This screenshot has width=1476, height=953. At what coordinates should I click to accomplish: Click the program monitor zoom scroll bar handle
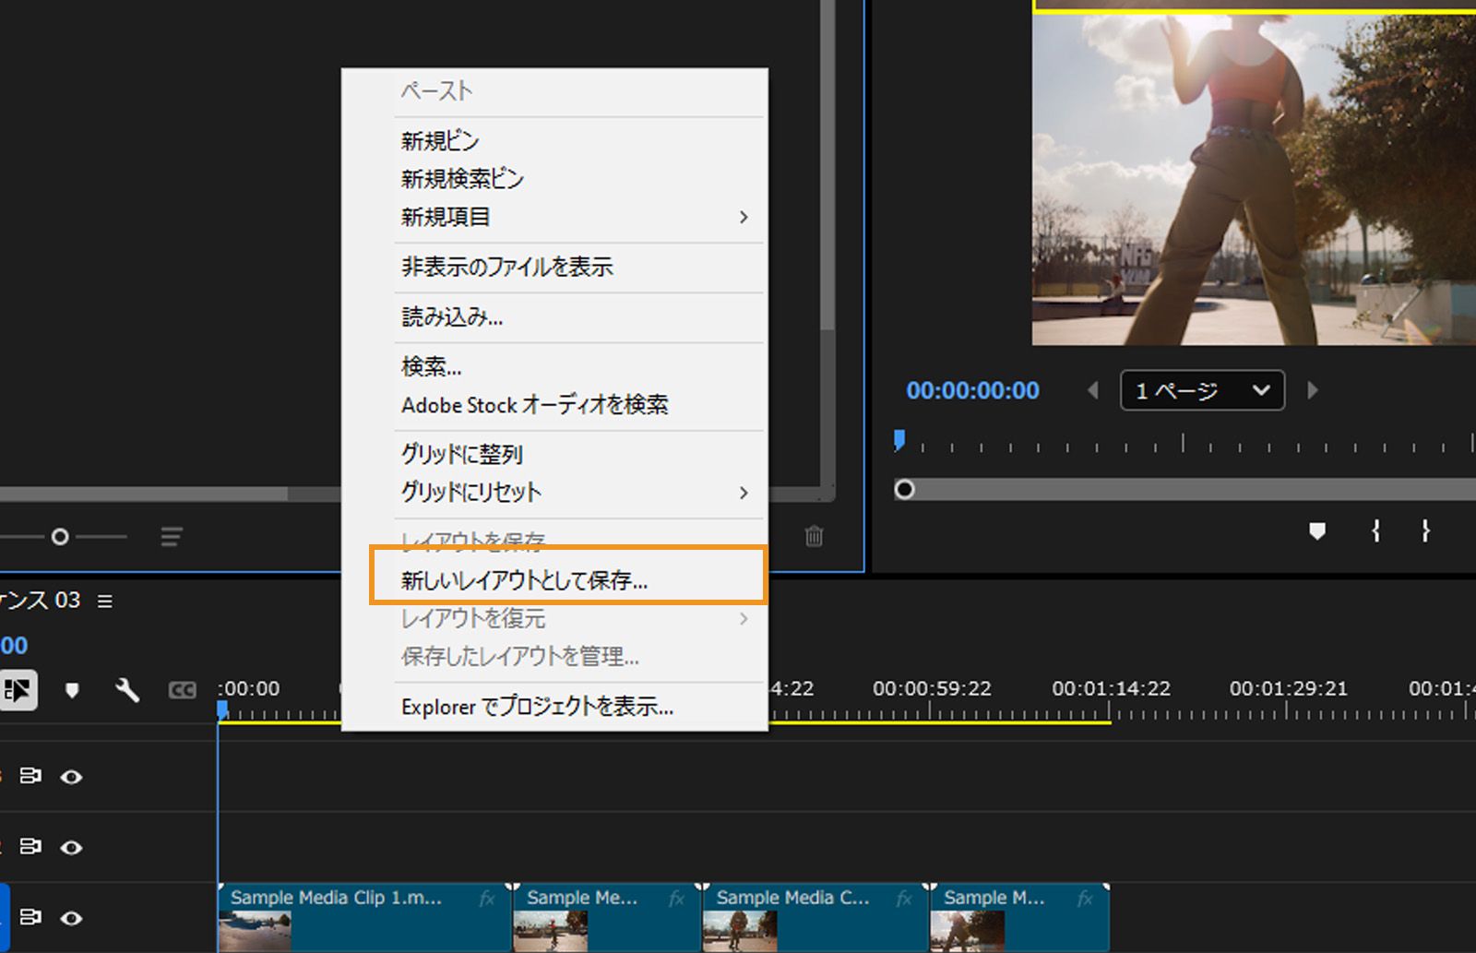905,489
